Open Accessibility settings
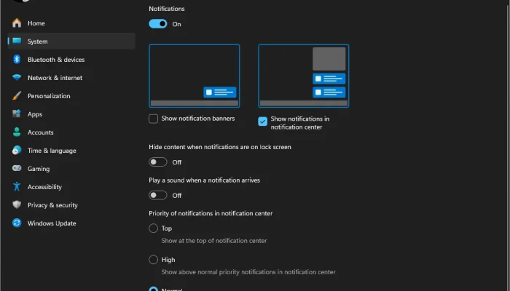This screenshot has width=510, height=291. [x=71, y=187]
